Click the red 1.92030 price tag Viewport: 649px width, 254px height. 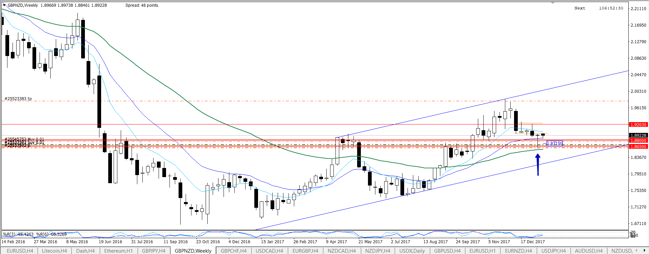tap(638, 125)
